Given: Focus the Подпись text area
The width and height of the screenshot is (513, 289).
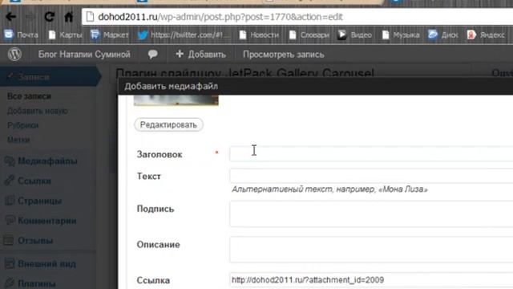Looking at the screenshot, I should (371, 214).
